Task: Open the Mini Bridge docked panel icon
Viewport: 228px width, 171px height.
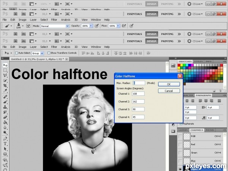Action: click(x=173, y=65)
